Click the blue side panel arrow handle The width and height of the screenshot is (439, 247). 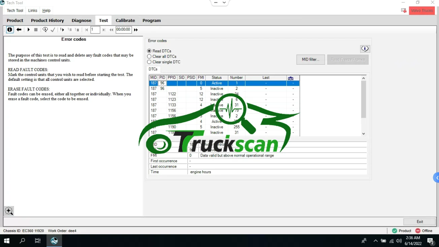point(436,178)
